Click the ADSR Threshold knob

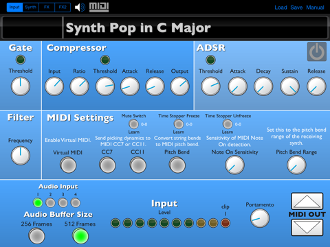210,86
